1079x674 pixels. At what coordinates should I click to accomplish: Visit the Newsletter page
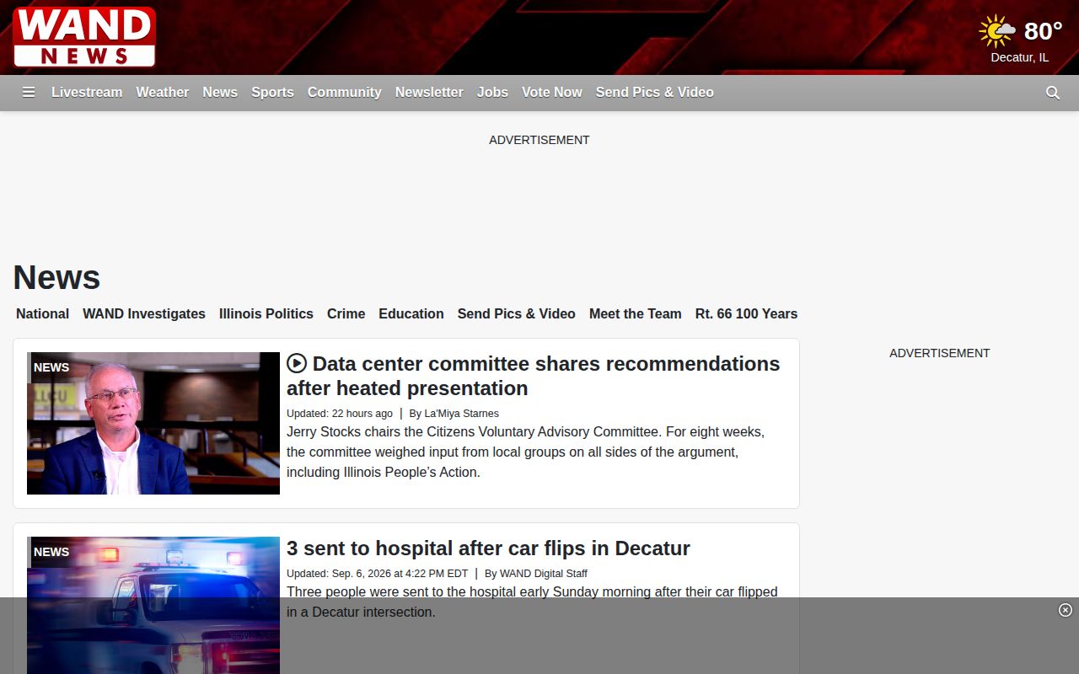(x=429, y=92)
